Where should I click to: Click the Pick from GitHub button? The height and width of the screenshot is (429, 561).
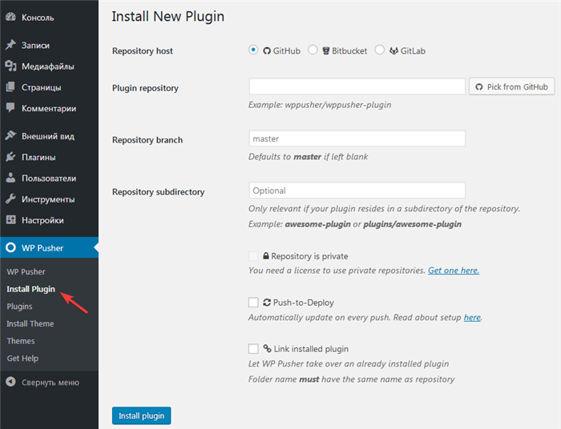click(x=511, y=86)
